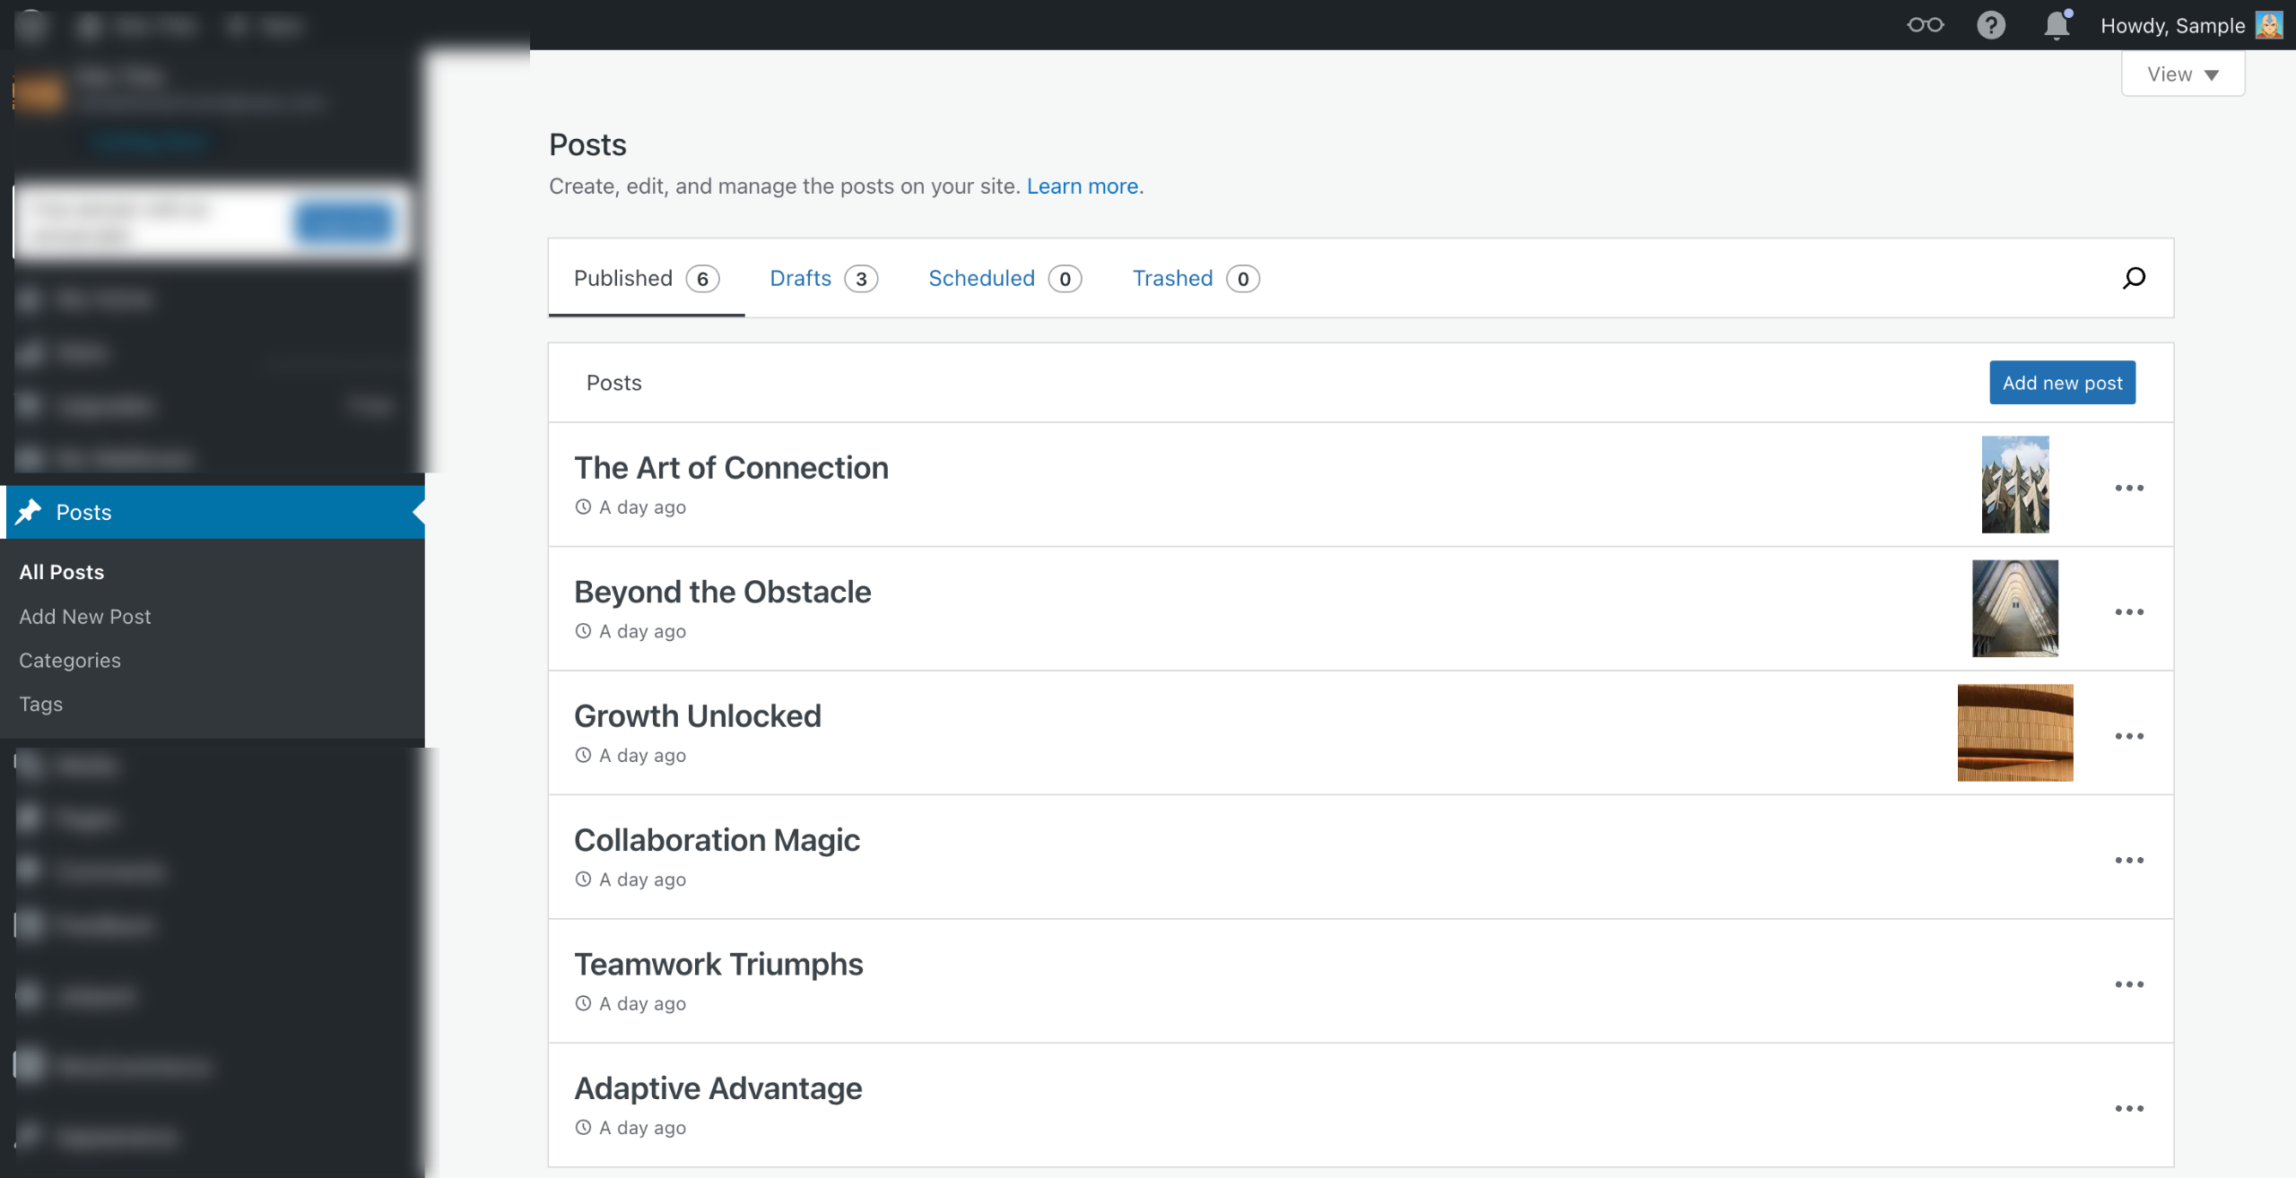This screenshot has height=1178, width=2296.
Task: Open ellipsis menu for The Art of Connection
Action: coord(2128,488)
